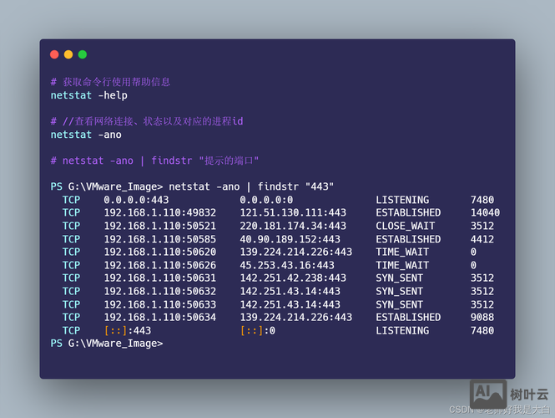Click PID 3512 in the CLOSE_WAIT row
The image size is (555, 418).
coord(482,227)
